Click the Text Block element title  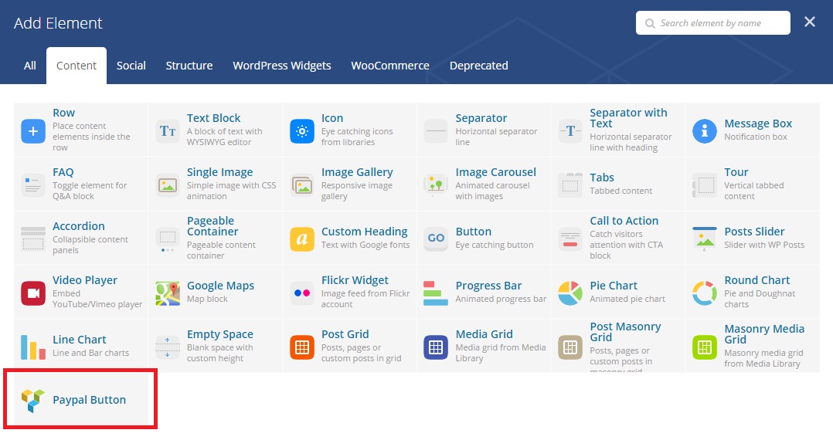click(214, 118)
